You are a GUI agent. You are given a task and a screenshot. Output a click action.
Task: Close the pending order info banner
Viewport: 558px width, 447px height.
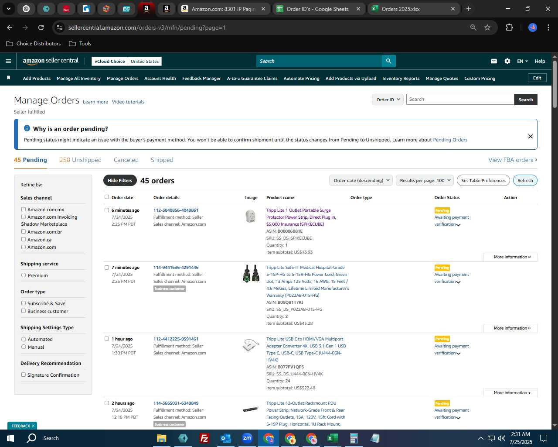pyautogui.click(x=530, y=136)
